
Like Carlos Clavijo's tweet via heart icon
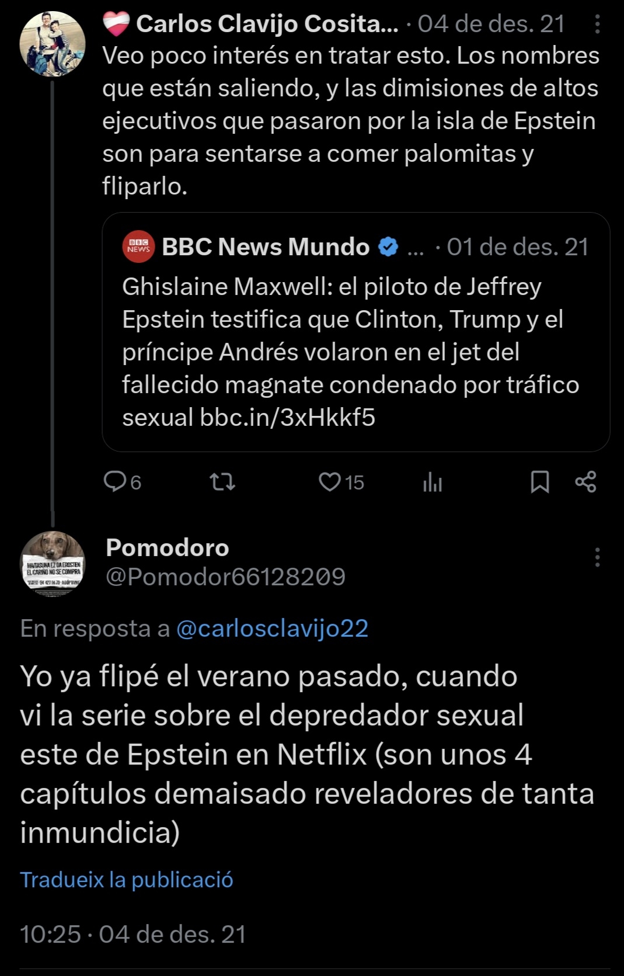(330, 482)
